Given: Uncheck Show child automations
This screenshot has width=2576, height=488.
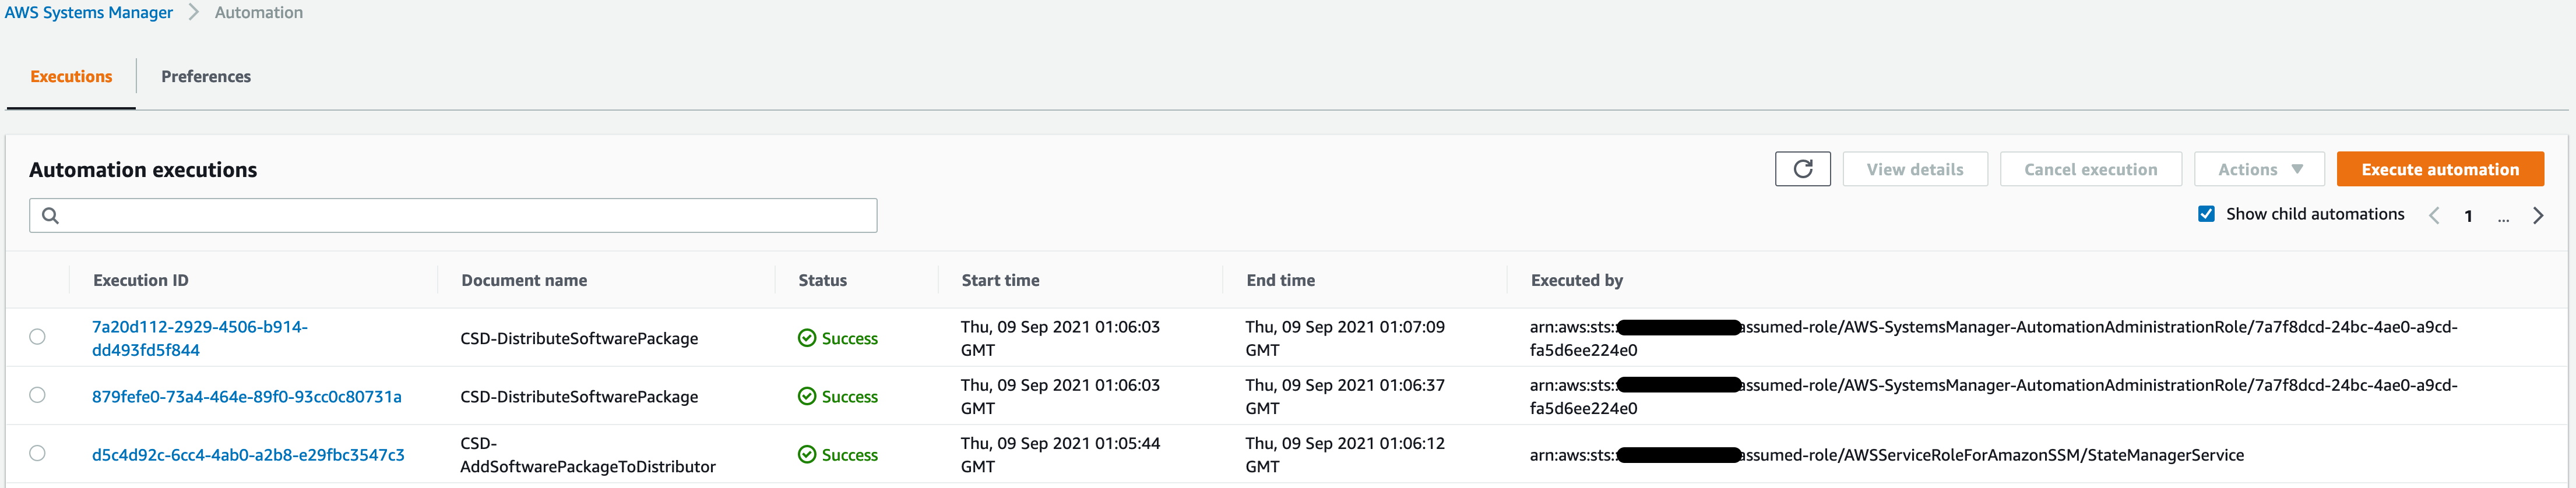Looking at the screenshot, I should (2206, 213).
